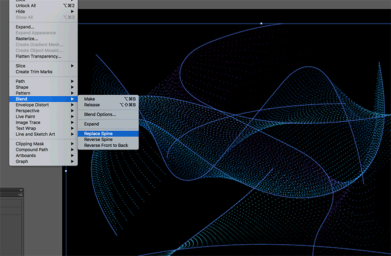This screenshot has height=256, width=391.
Task: Open Rasterize... from the Object menu
Action: 27,38
